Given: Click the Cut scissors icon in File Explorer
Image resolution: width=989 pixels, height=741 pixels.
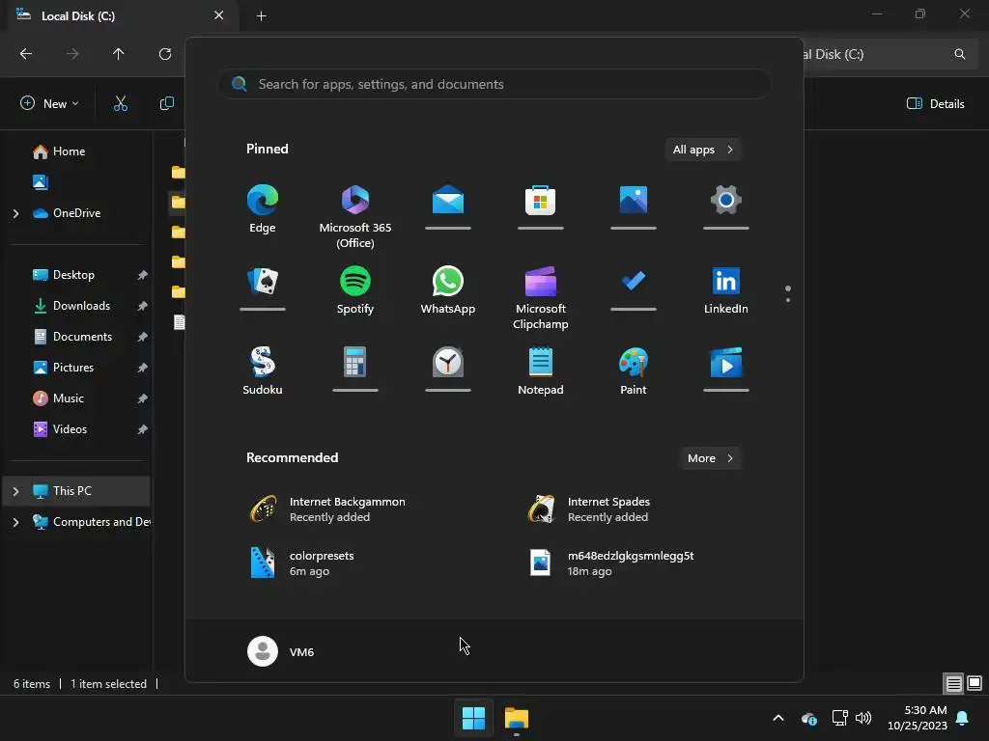Looking at the screenshot, I should 121,103.
